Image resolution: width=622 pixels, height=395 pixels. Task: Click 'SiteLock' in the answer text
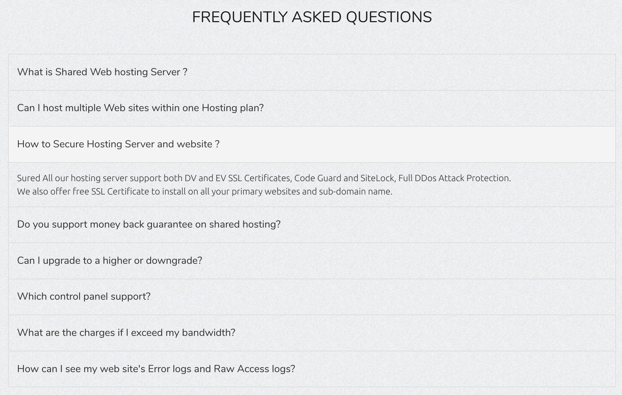pos(377,178)
